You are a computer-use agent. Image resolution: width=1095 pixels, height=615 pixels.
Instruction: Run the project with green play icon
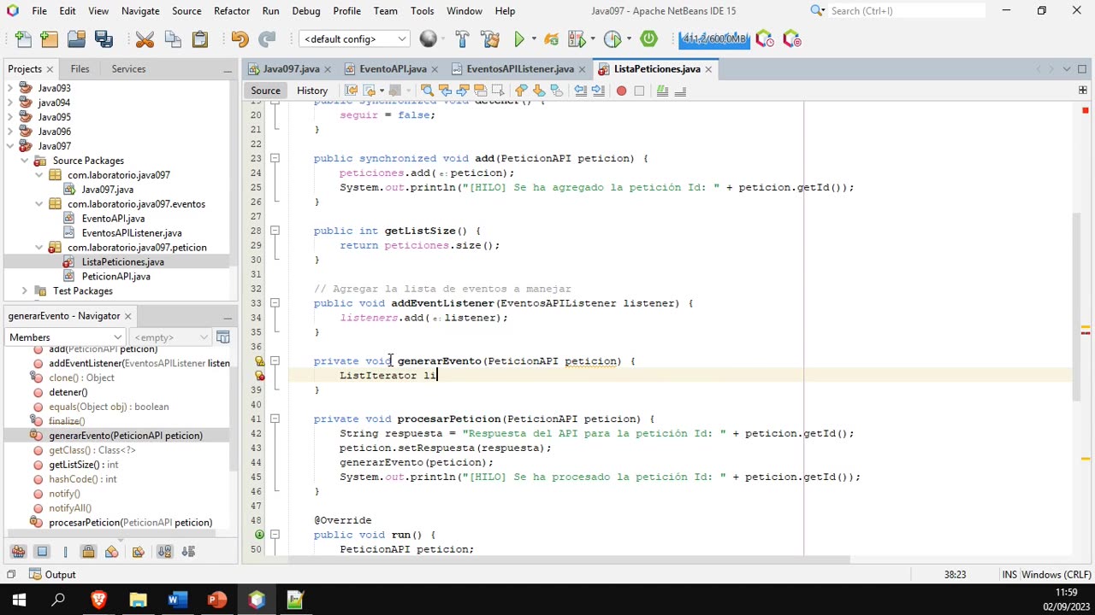click(x=519, y=39)
